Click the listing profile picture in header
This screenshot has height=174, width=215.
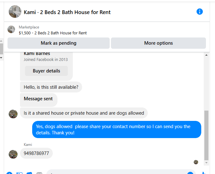click(15, 12)
